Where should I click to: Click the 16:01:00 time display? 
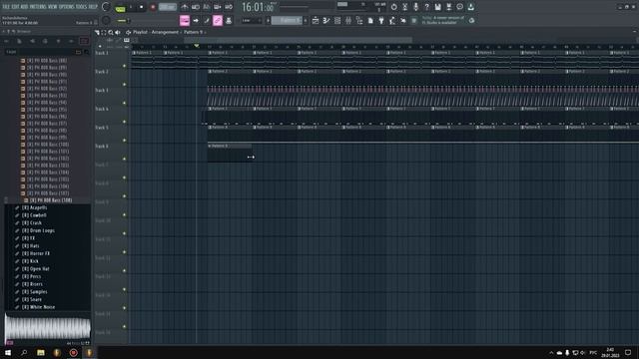[x=258, y=7]
